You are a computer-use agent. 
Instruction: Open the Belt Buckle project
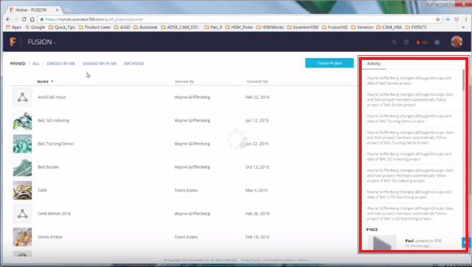point(48,167)
